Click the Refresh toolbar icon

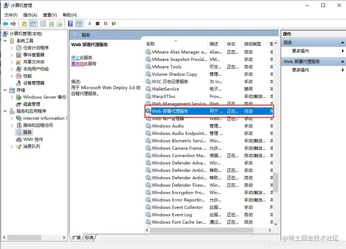click(x=51, y=24)
